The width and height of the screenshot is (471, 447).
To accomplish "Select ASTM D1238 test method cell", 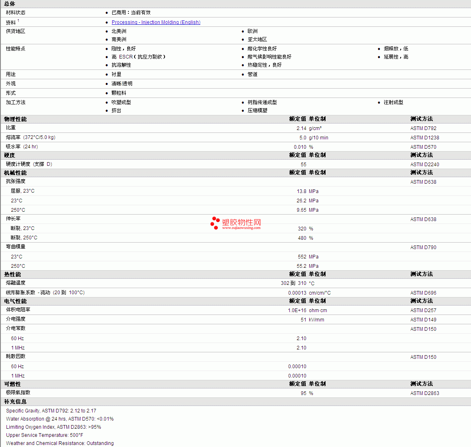I will [425, 138].
